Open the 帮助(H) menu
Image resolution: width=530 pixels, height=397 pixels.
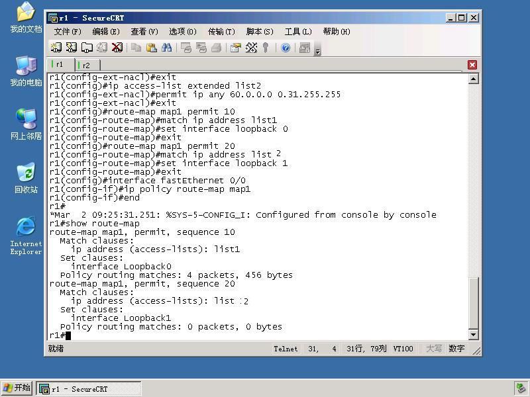point(337,32)
